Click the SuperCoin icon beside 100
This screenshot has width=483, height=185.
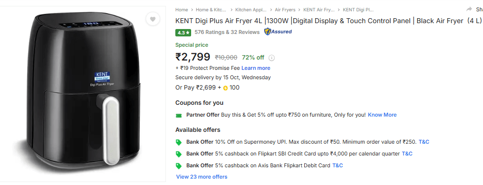pos(225,88)
